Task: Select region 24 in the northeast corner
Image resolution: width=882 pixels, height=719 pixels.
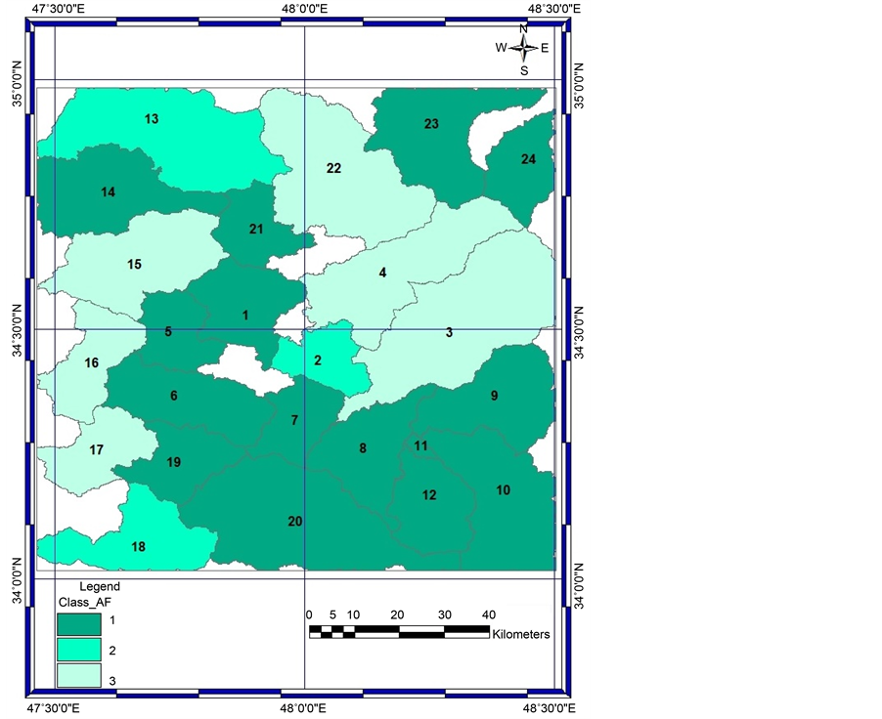Action: [528, 159]
